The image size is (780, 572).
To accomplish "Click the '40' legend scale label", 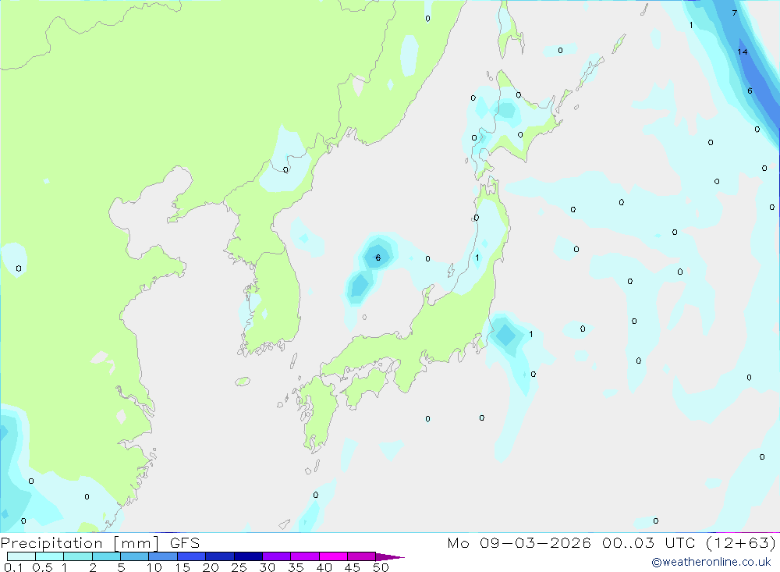I will pos(324,567).
